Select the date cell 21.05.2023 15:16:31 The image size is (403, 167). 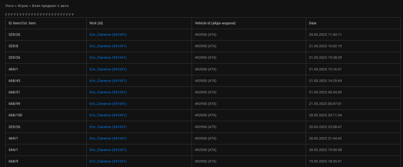(325, 69)
